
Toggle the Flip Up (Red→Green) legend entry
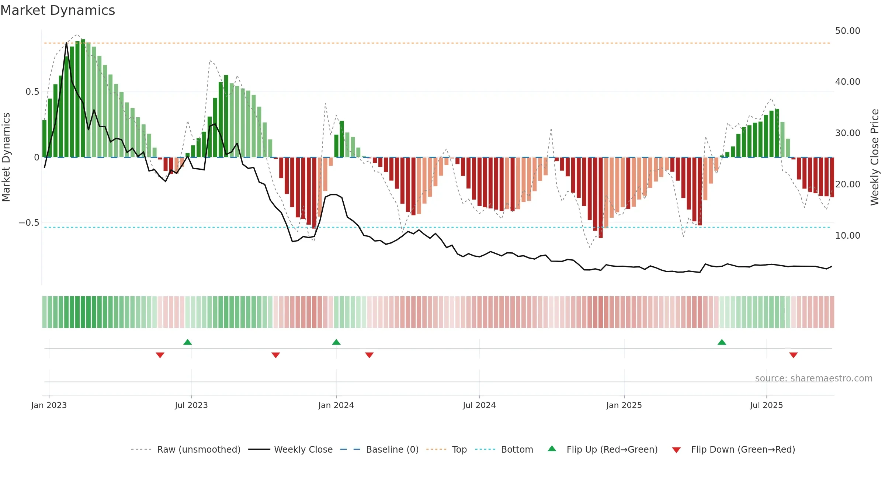(603, 449)
